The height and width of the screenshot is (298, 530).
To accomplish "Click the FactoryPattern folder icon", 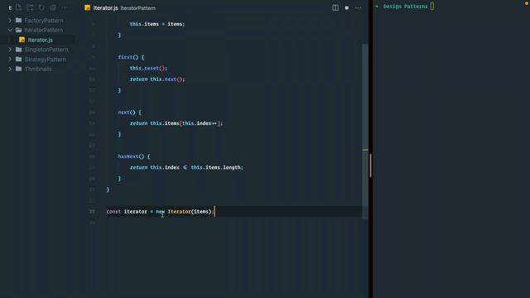I will point(18,20).
